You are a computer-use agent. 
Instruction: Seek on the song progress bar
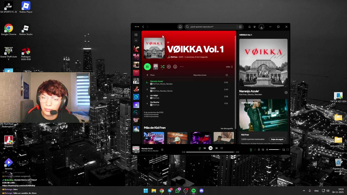pyautogui.click(x=211, y=152)
